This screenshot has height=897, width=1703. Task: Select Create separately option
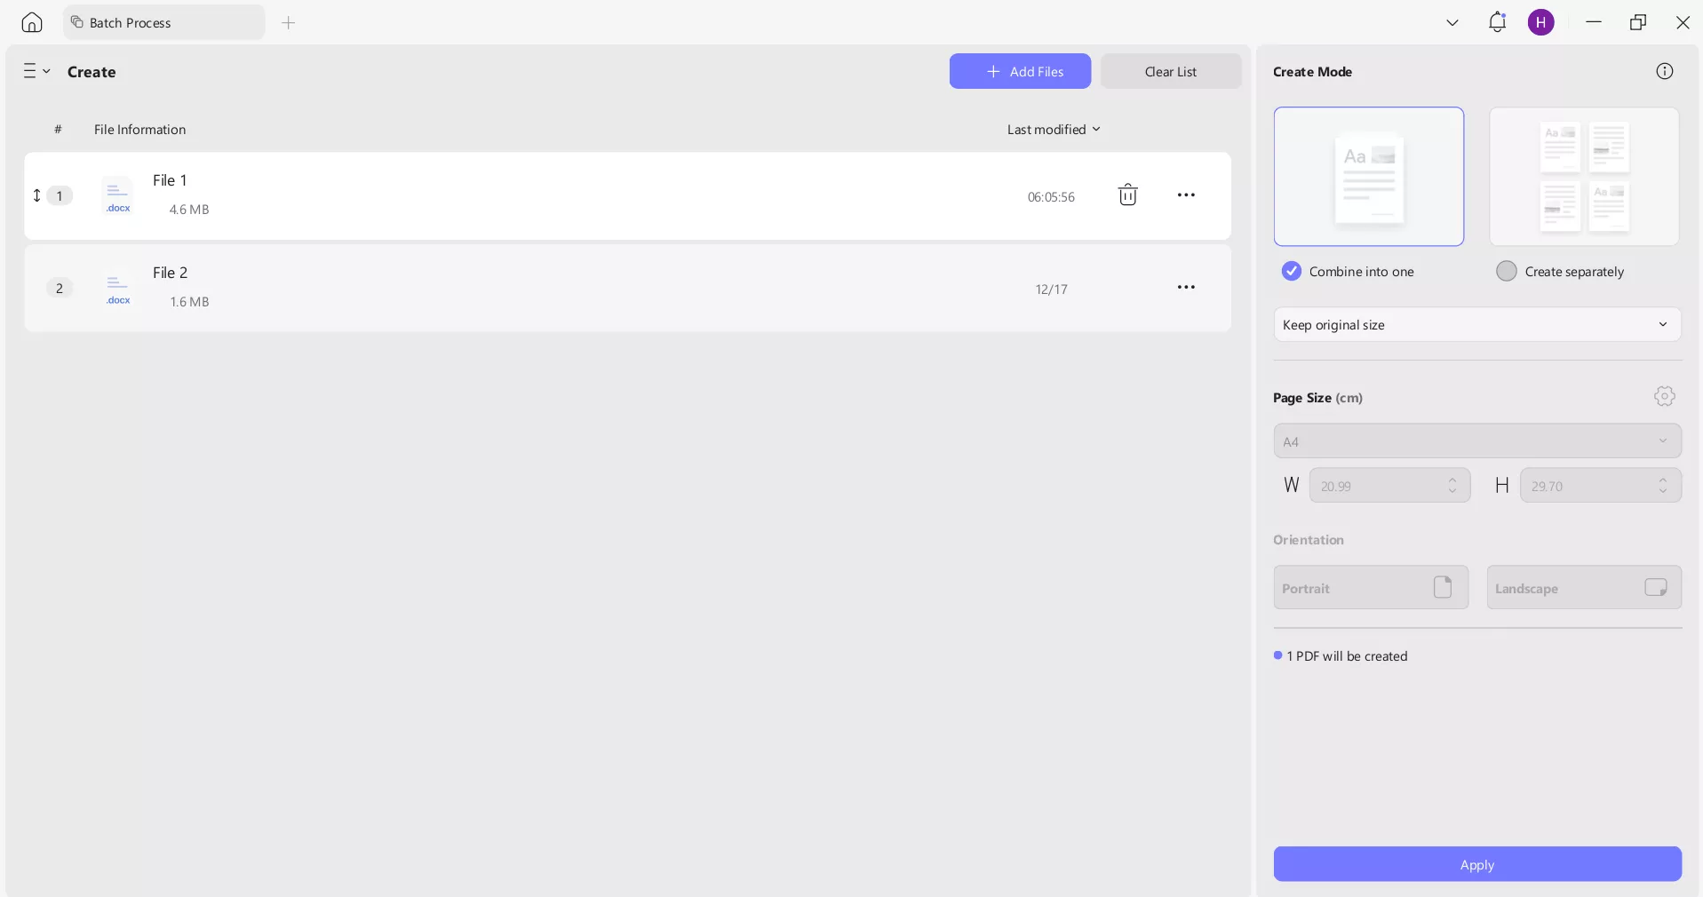(1507, 271)
